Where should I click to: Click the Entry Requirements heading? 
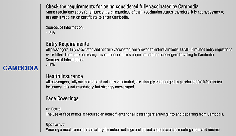[x=68, y=44]
